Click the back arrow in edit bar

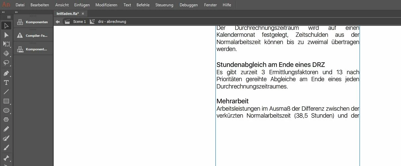(58, 22)
